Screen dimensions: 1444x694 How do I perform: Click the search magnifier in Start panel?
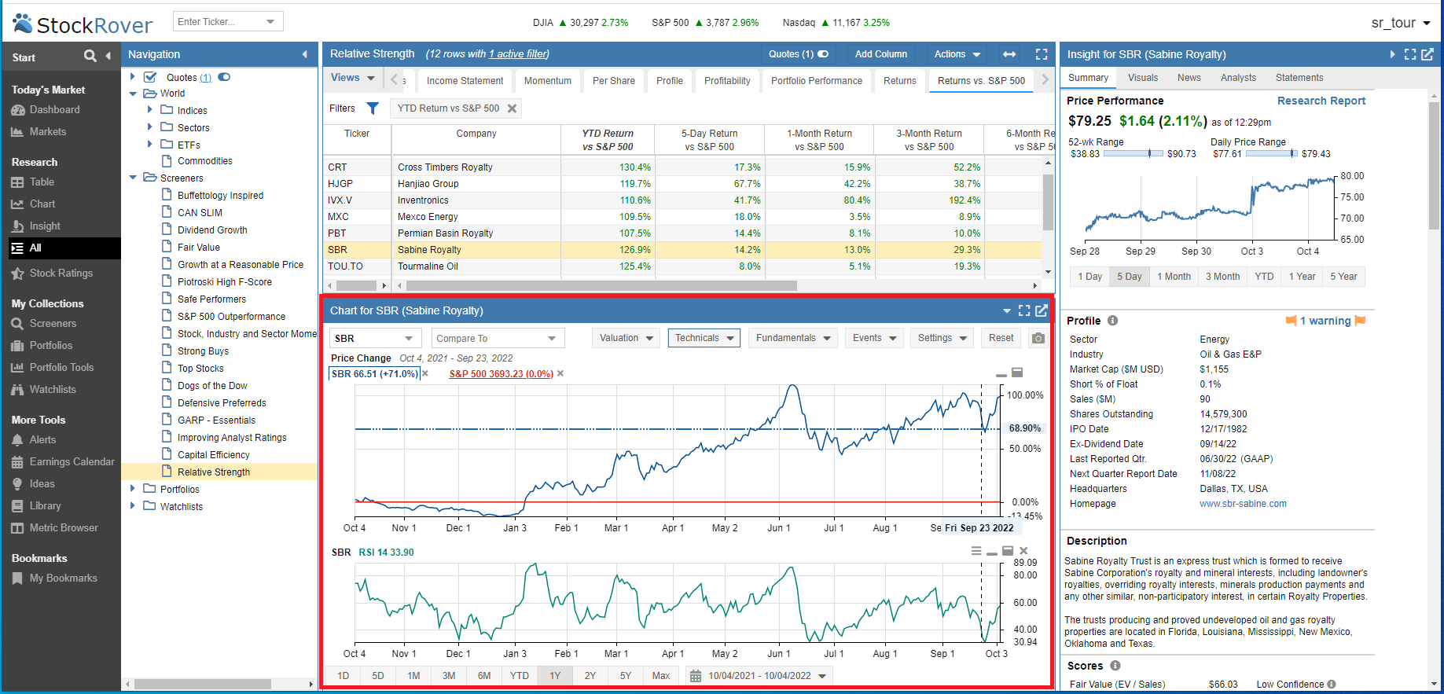[x=90, y=56]
